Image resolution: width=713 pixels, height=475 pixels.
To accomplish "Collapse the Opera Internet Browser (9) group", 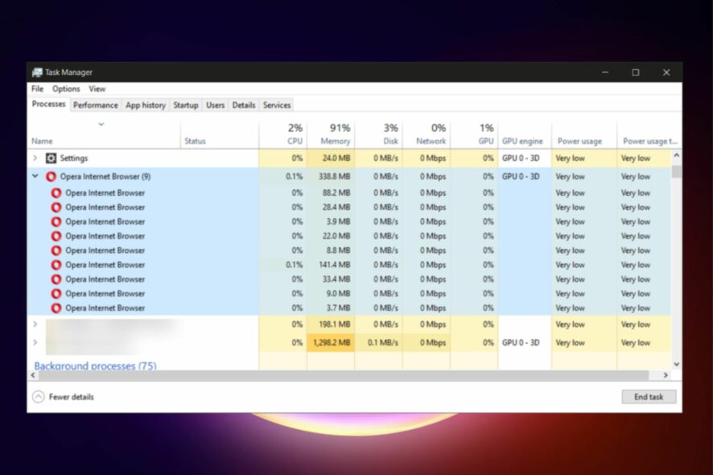I will point(35,176).
